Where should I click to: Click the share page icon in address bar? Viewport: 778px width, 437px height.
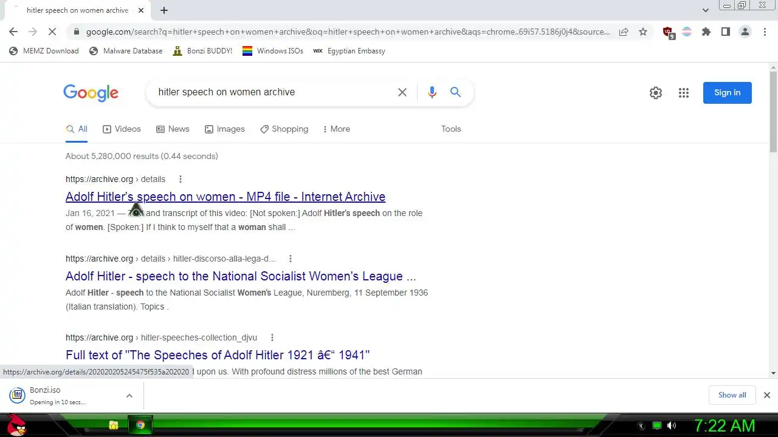click(x=624, y=32)
